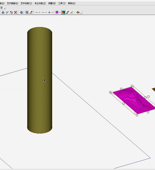Click the grey brush tool icon
Viewport: 155px width, 170px height.
click(72, 12)
